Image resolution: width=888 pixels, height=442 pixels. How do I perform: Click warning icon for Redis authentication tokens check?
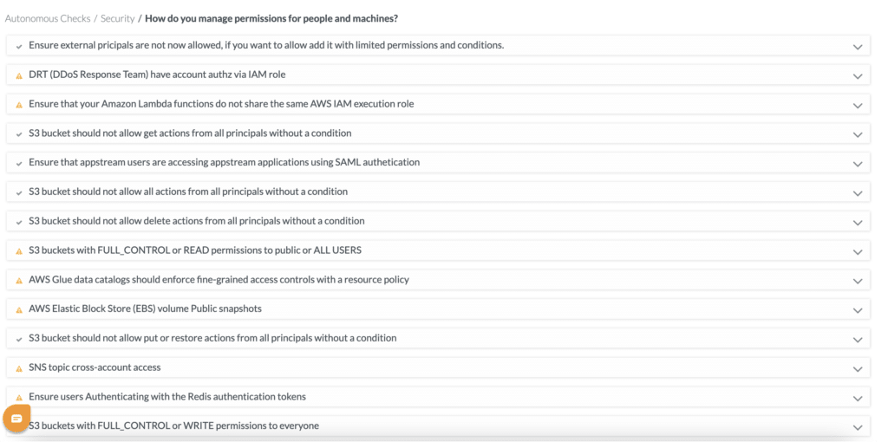pyautogui.click(x=19, y=398)
